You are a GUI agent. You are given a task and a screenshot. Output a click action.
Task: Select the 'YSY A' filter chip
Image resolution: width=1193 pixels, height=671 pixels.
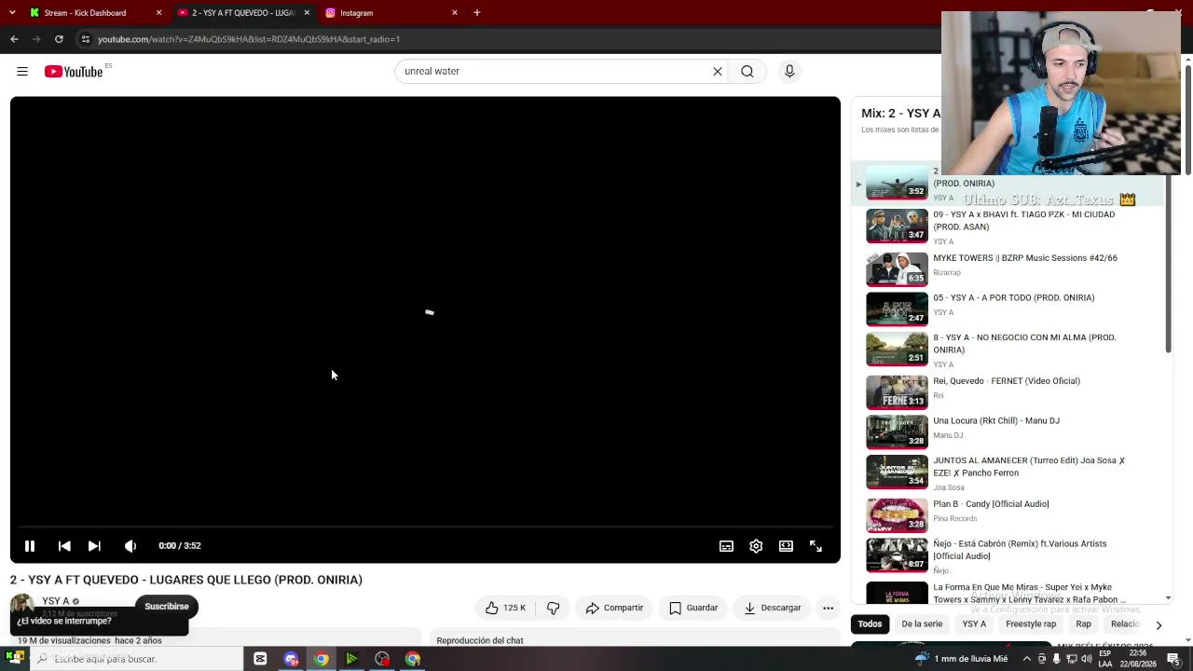[974, 624]
